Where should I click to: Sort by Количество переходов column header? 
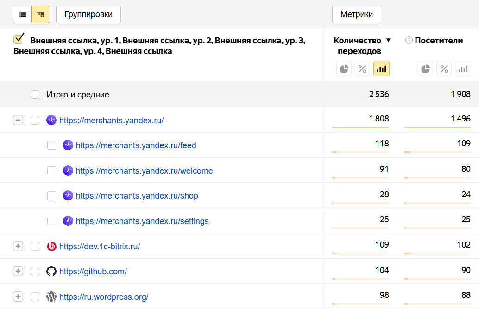[x=357, y=46]
